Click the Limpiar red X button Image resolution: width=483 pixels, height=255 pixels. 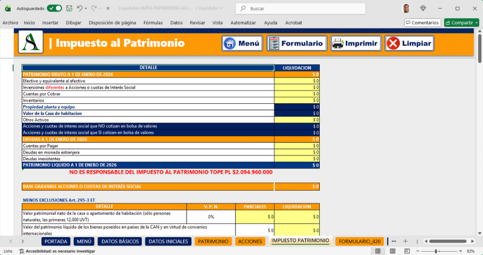tap(409, 43)
